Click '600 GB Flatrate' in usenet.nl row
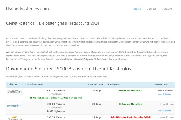181x120 pixels. (x=56, y=104)
